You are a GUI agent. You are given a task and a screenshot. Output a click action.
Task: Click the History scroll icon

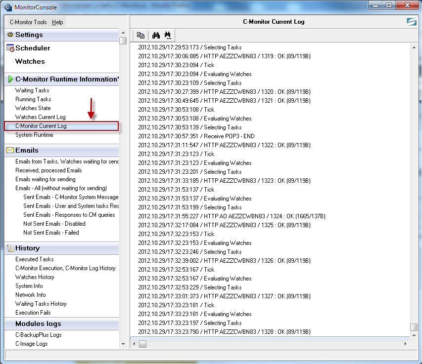(x=10, y=248)
